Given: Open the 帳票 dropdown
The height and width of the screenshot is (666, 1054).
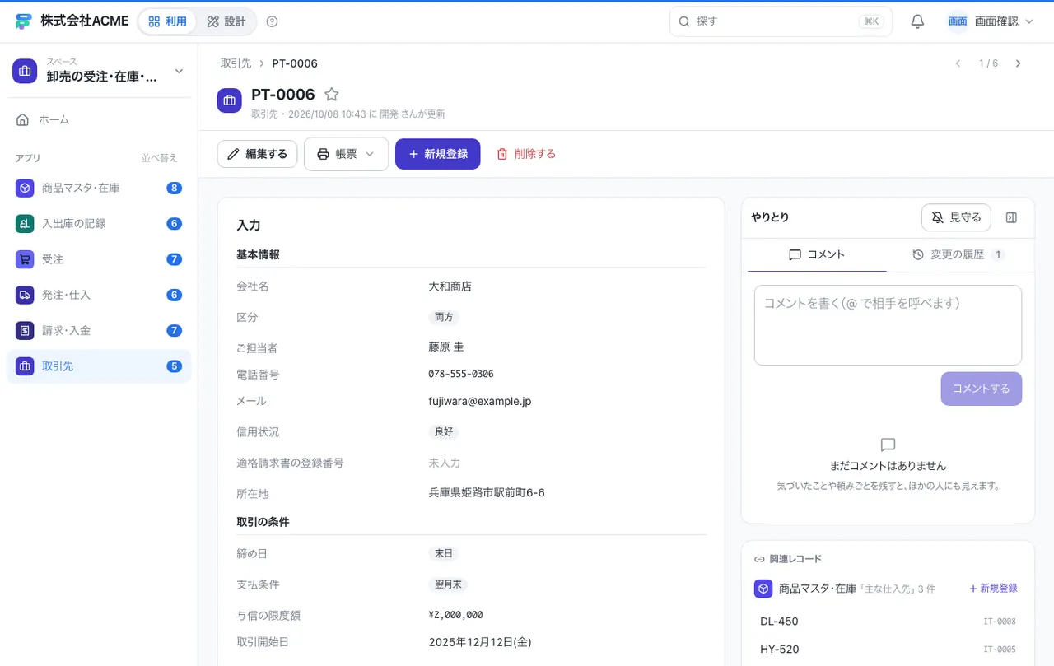Looking at the screenshot, I should 346,154.
